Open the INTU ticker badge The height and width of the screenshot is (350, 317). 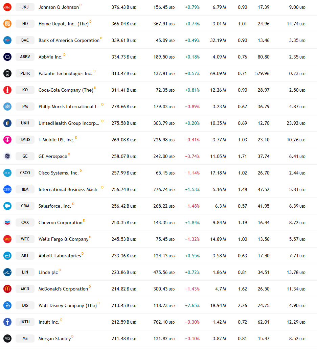[25, 322]
